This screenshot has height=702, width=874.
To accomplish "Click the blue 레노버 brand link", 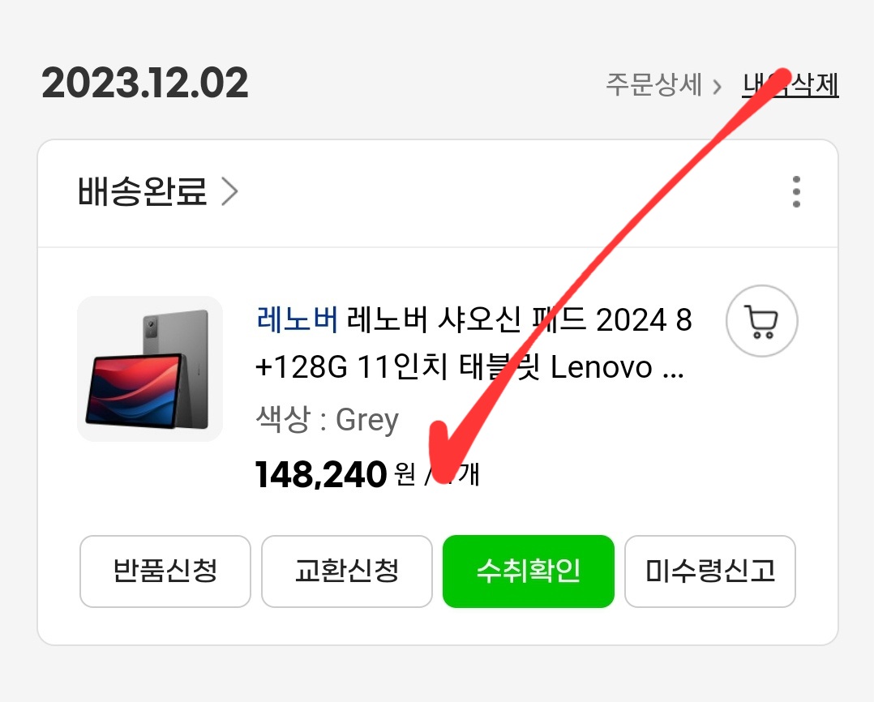I will click(x=297, y=320).
